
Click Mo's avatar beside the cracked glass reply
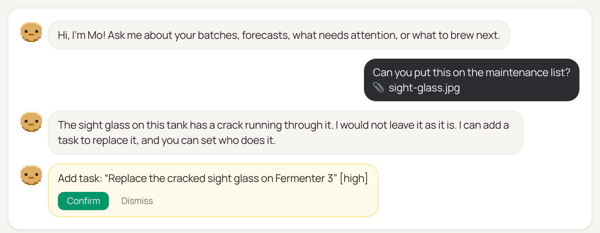coord(31,122)
